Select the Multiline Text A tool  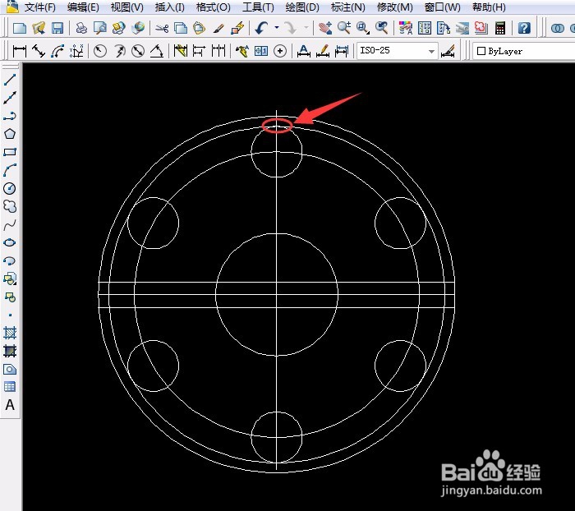pos(10,405)
